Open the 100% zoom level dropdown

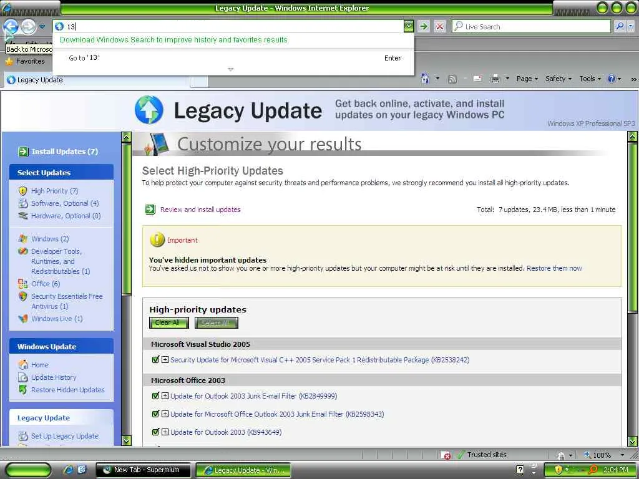(622, 455)
